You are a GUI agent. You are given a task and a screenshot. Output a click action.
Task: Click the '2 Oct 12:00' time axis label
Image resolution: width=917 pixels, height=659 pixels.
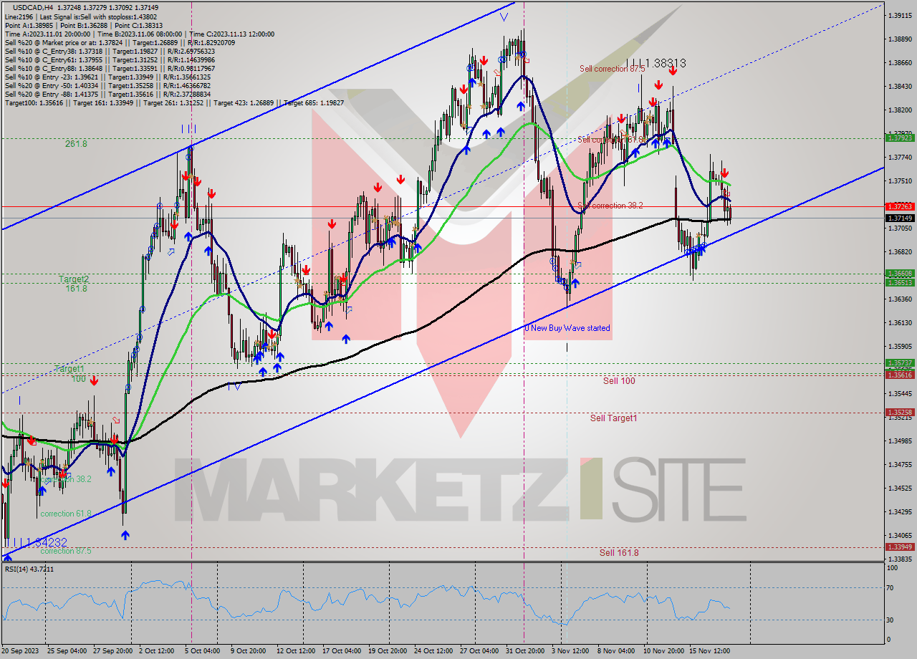[157, 651]
